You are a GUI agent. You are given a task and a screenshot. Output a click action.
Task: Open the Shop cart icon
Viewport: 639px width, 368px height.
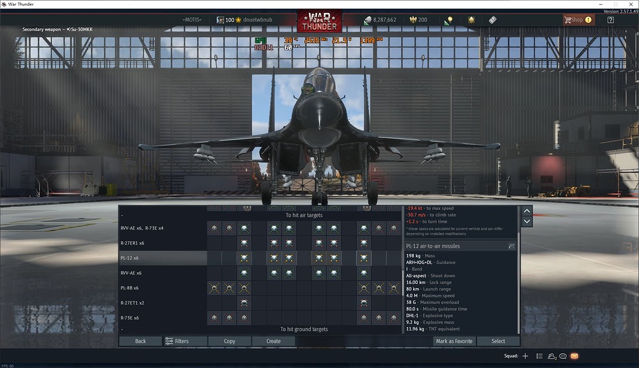click(x=567, y=20)
